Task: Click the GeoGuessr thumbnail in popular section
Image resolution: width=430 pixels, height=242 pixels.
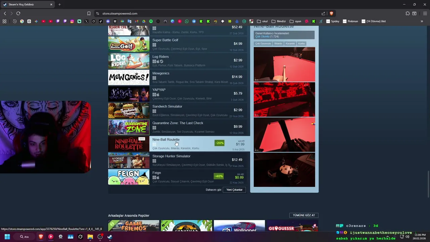Action: pos(292,226)
